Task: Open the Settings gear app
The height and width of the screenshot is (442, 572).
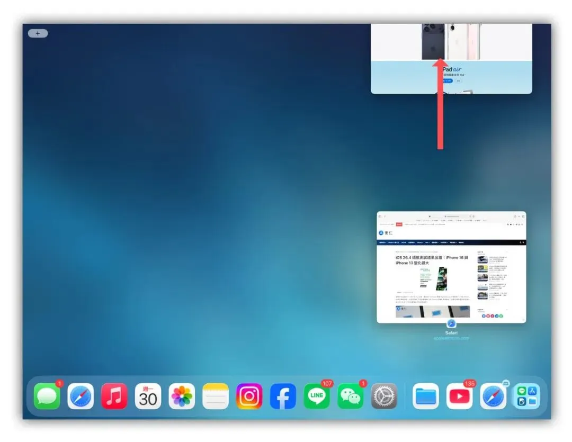Action: tap(384, 396)
